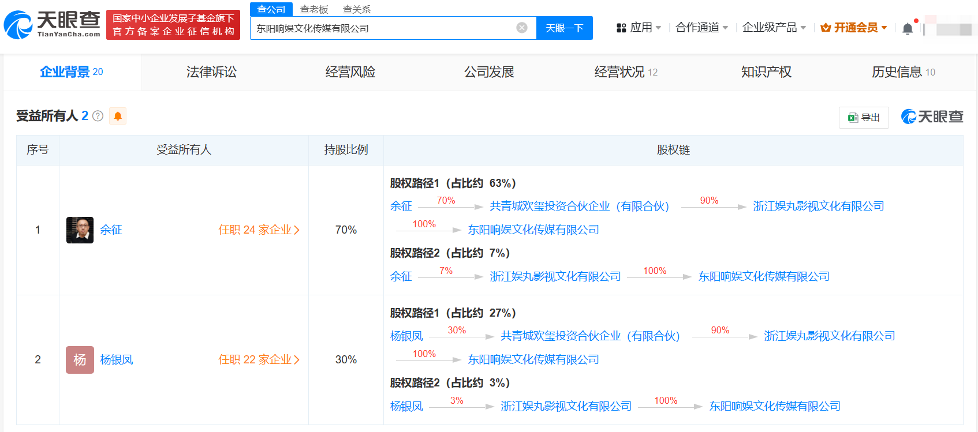This screenshot has height=432, width=978.
Task: Click the 30% shareholding cell
Action: 346,359
